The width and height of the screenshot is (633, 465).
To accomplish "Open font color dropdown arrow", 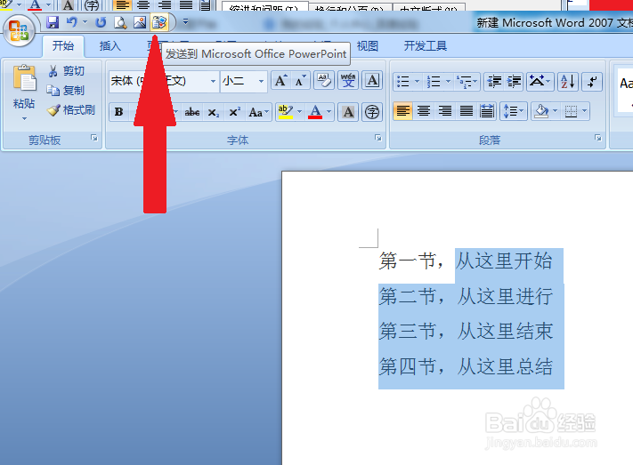I will (329, 112).
